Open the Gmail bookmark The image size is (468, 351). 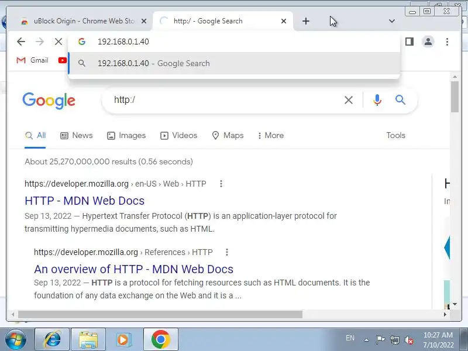[33, 60]
